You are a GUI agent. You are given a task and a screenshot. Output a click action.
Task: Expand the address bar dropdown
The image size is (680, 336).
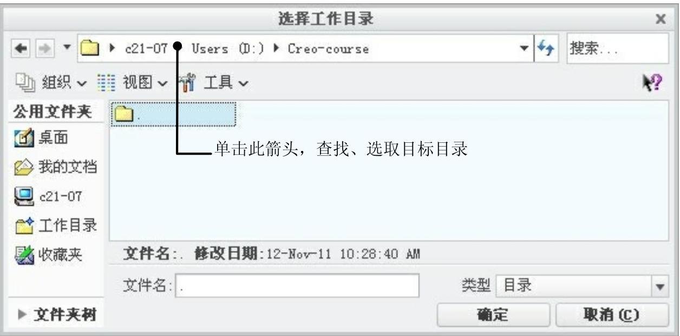[x=524, y=49]
